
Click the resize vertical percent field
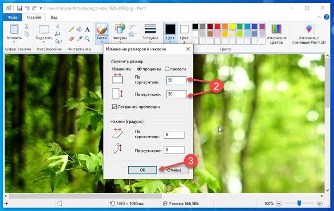coord(176,94)
